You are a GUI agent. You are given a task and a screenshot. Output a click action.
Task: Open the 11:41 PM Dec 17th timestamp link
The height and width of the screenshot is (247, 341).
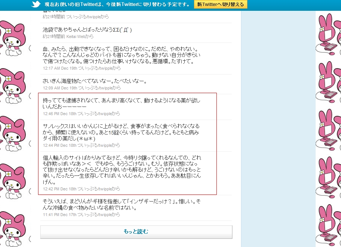(x=60, y=215)
